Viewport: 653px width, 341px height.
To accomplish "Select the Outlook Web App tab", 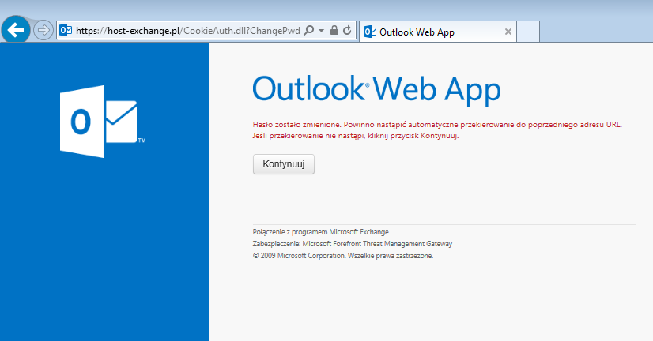I will pos(437,32).
